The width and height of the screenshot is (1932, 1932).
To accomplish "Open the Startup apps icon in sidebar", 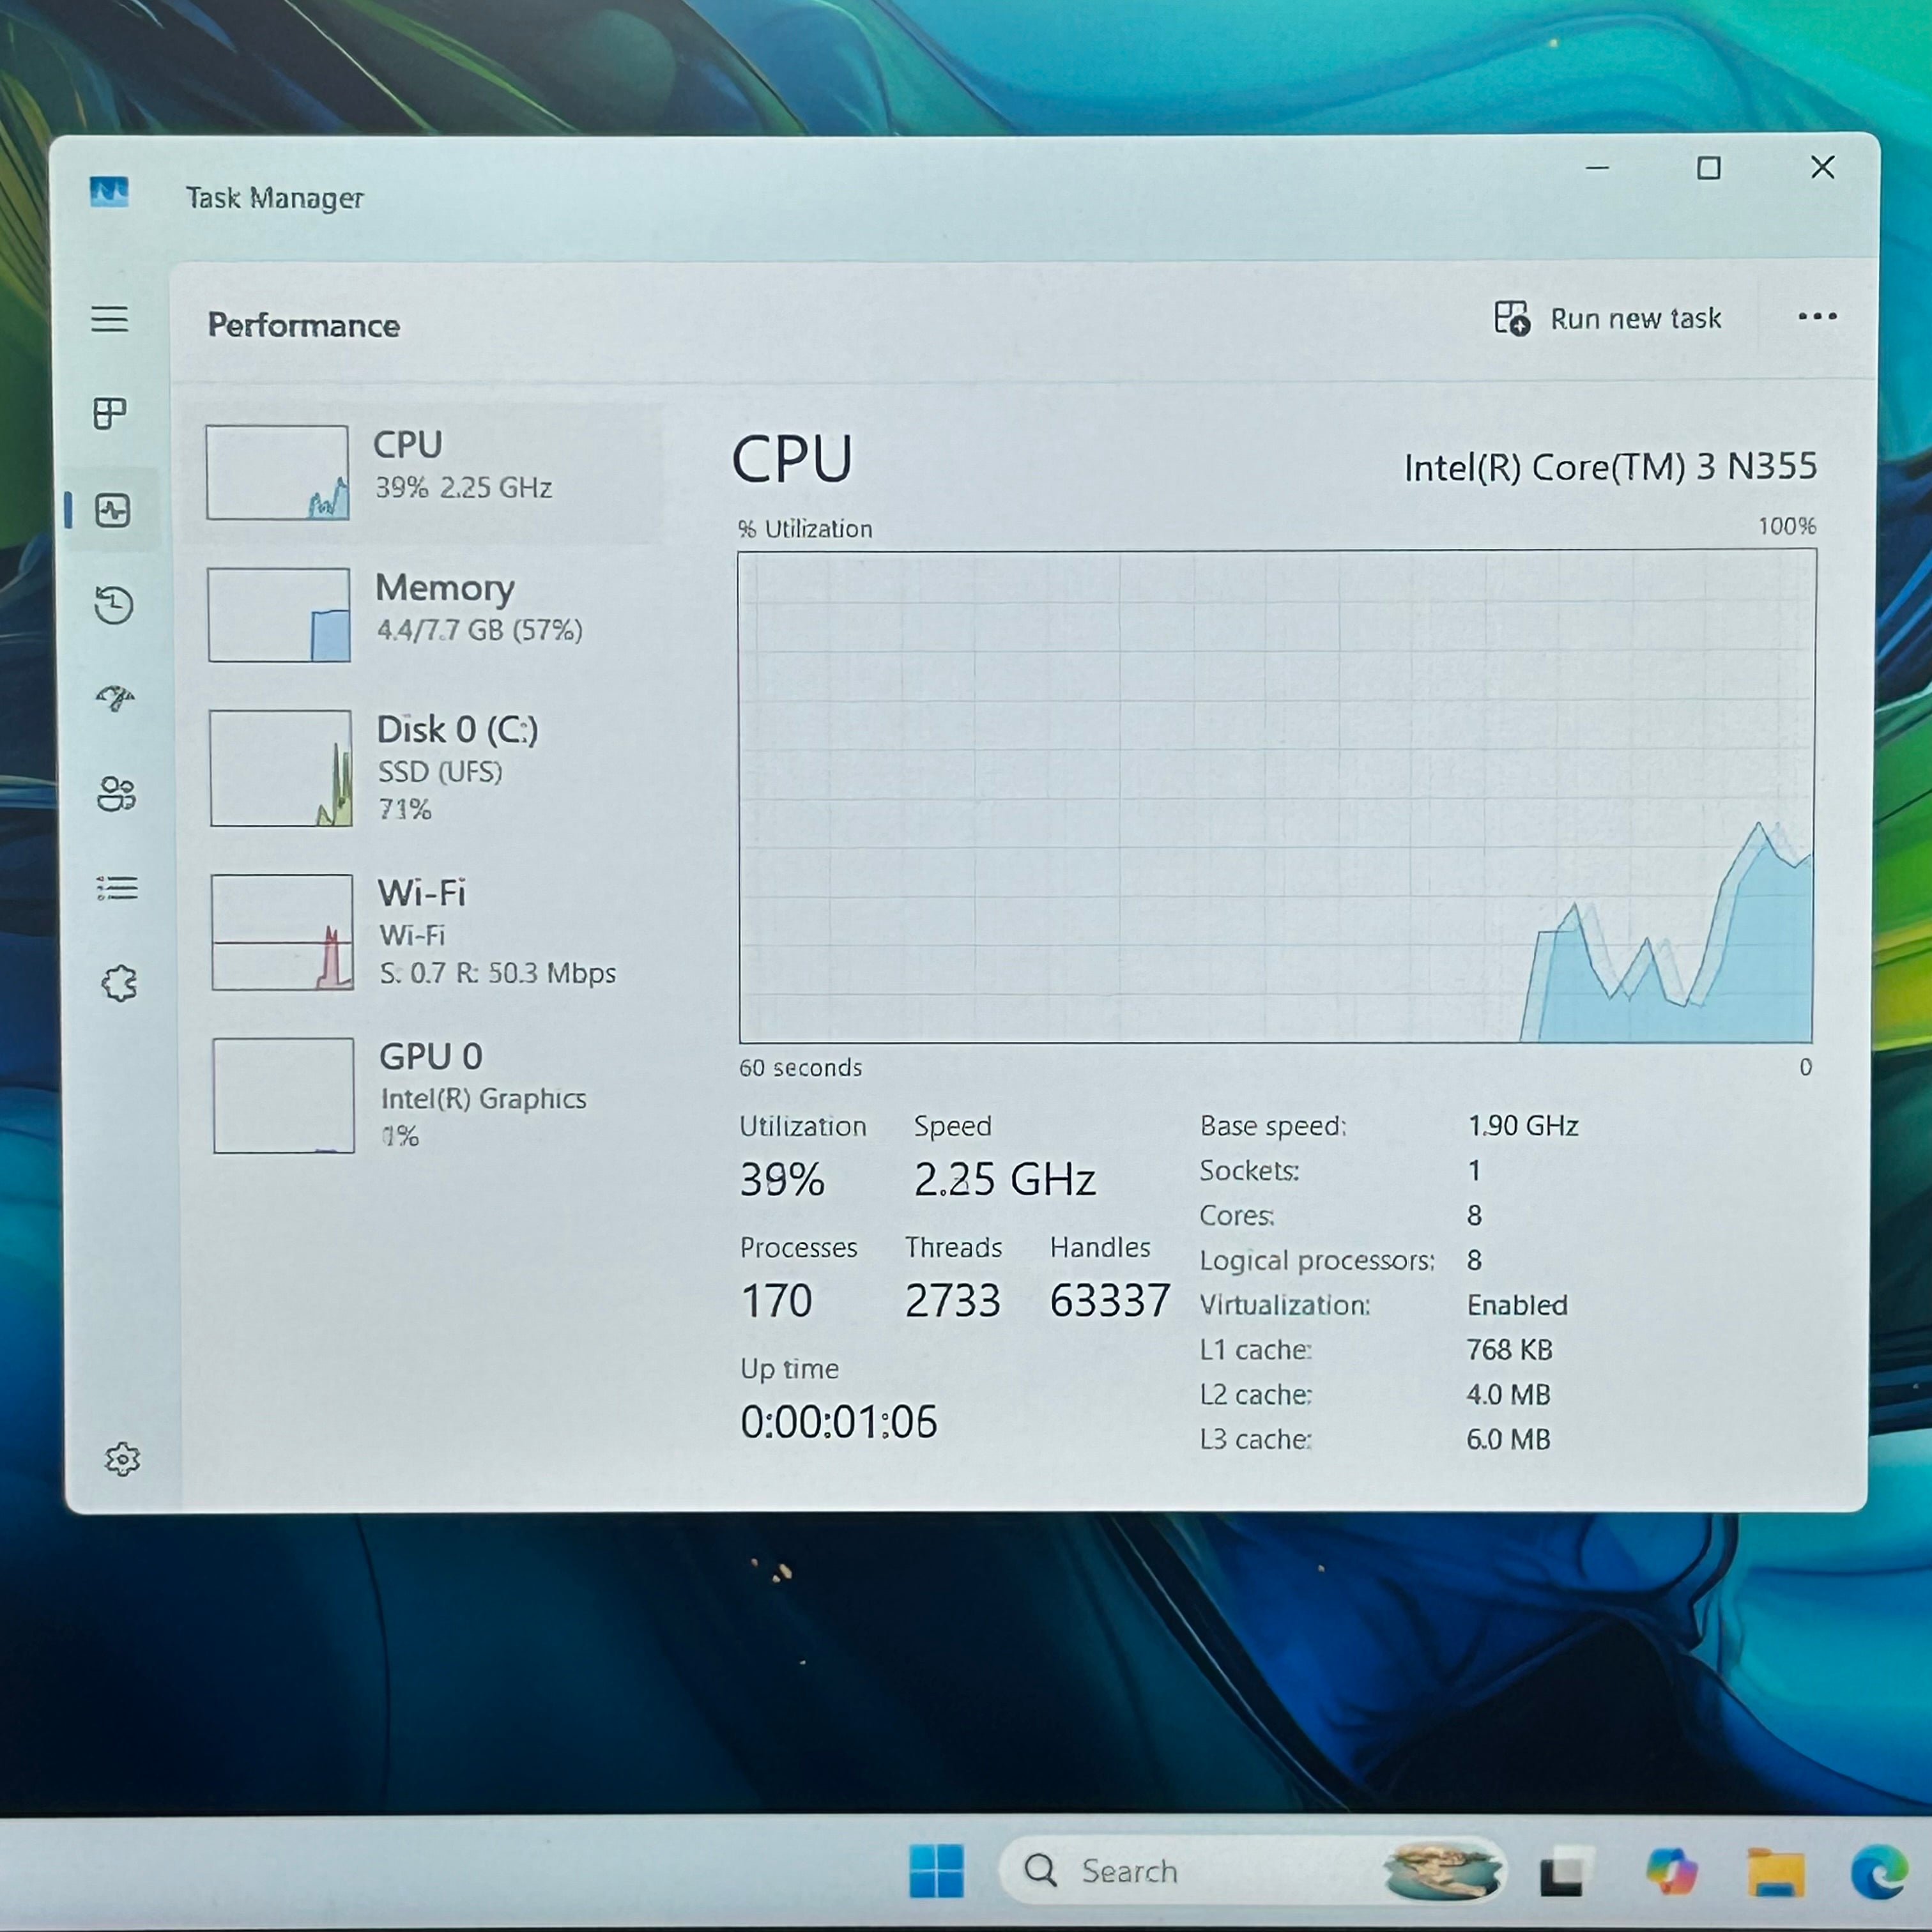I will pyautogui.click(x=115, y=697).
